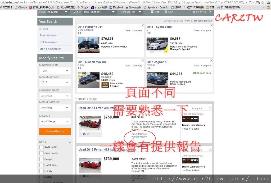Open the Google bookmark

click(83, 7)
